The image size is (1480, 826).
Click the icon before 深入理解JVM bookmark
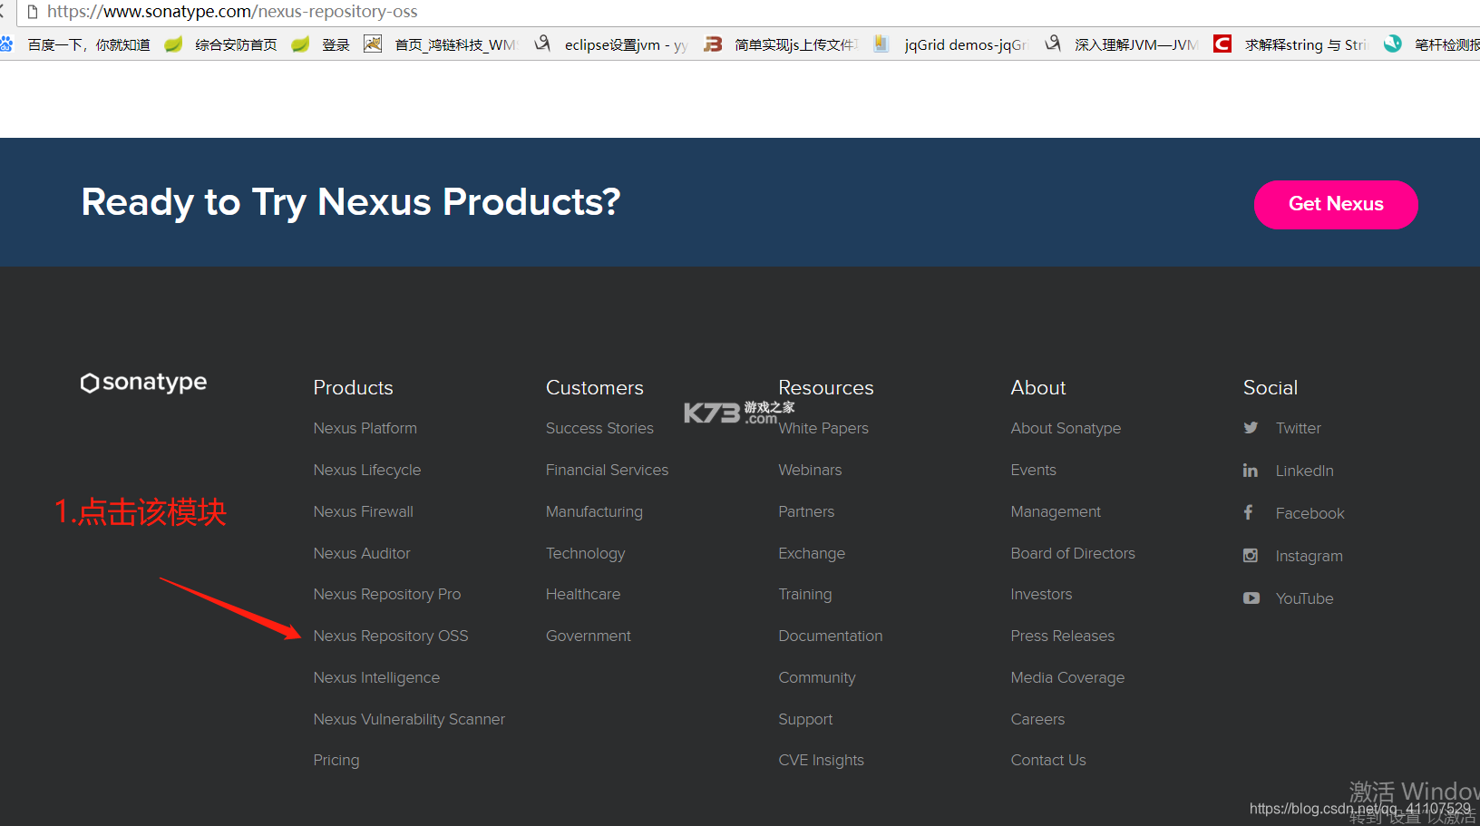click(x=1053, y=44)
